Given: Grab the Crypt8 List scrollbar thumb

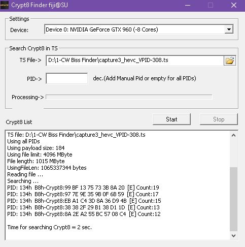Looking at the screenshot, I should (x=233, y=199).
